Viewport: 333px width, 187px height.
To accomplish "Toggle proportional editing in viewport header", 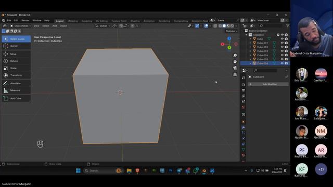I will 133,26.
